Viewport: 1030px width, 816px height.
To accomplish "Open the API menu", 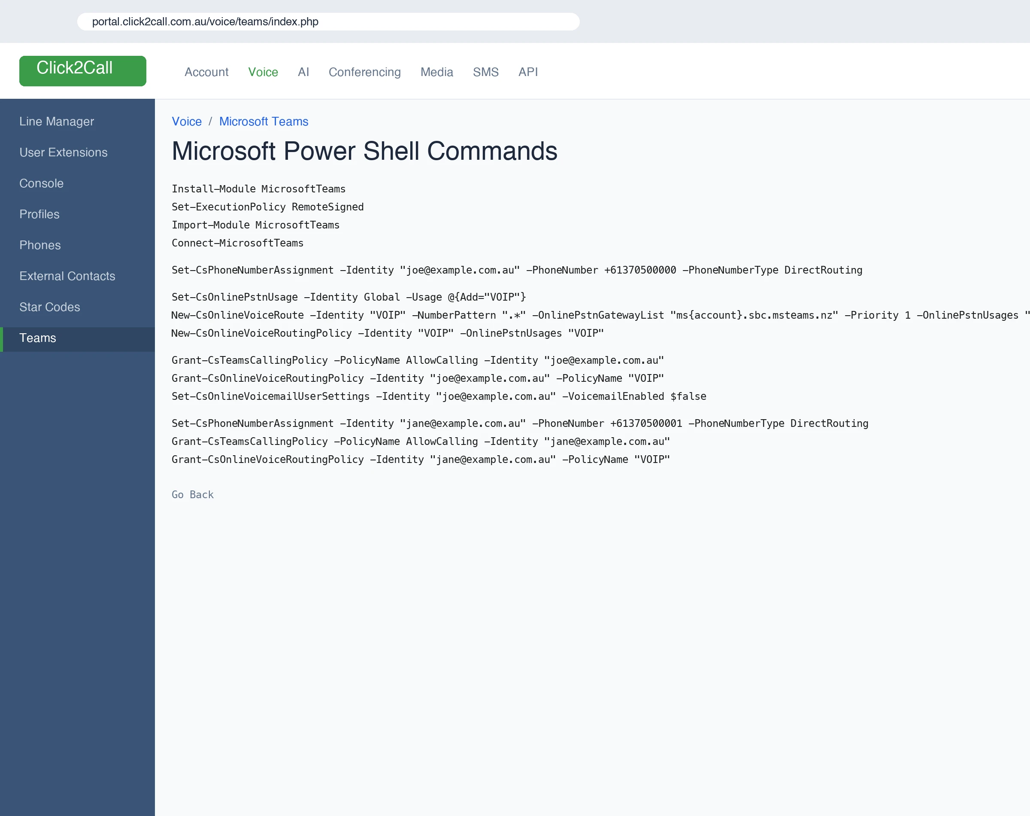I will pyautogui.click(x=528, y=72).
